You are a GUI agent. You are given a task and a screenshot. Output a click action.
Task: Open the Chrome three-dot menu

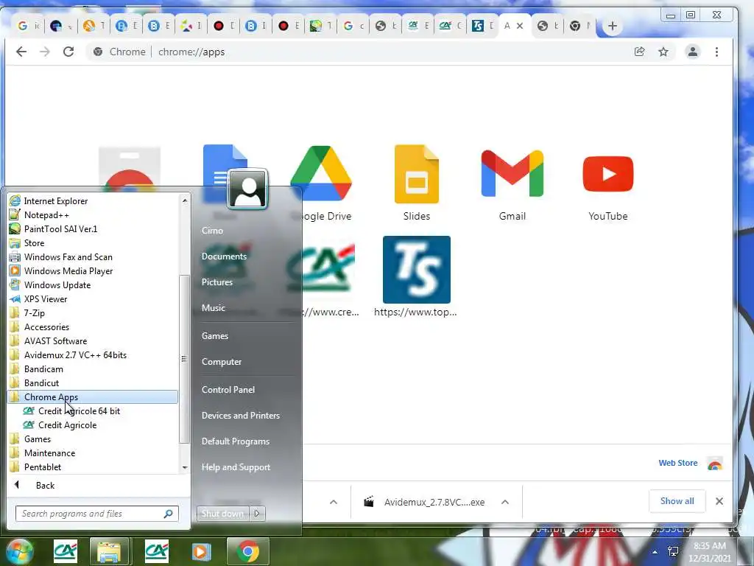coord(716,52)
